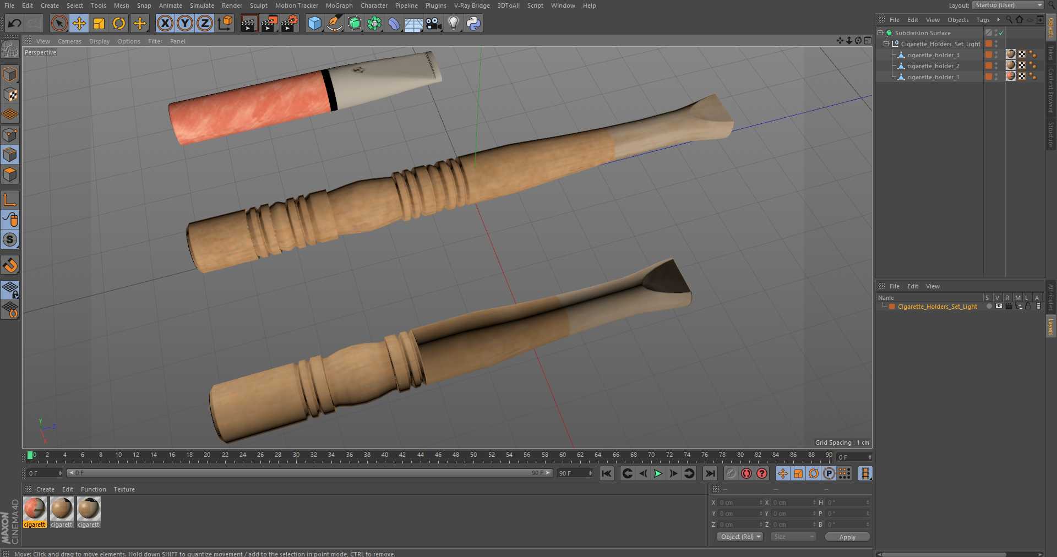The image size is (1057, 557).
Task: Toggle Y axis lock
Action: [x=185, y=23]
